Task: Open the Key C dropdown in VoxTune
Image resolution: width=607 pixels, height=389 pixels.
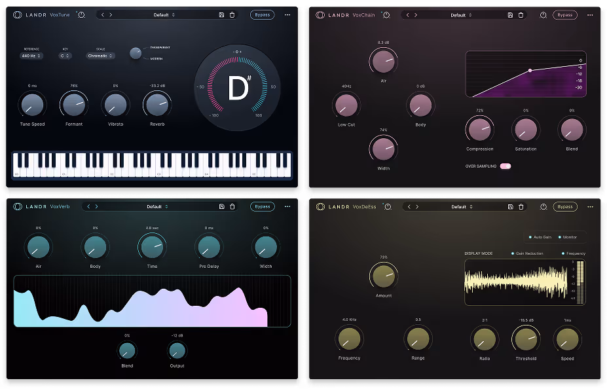Action: coord(65,56)
